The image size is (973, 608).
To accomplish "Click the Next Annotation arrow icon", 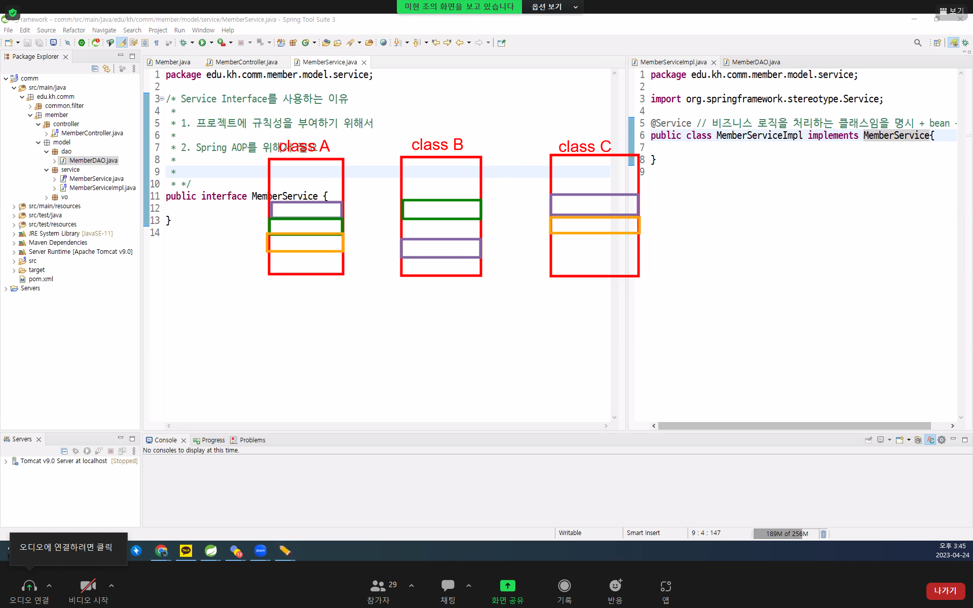I will click(x=398, y=43).
